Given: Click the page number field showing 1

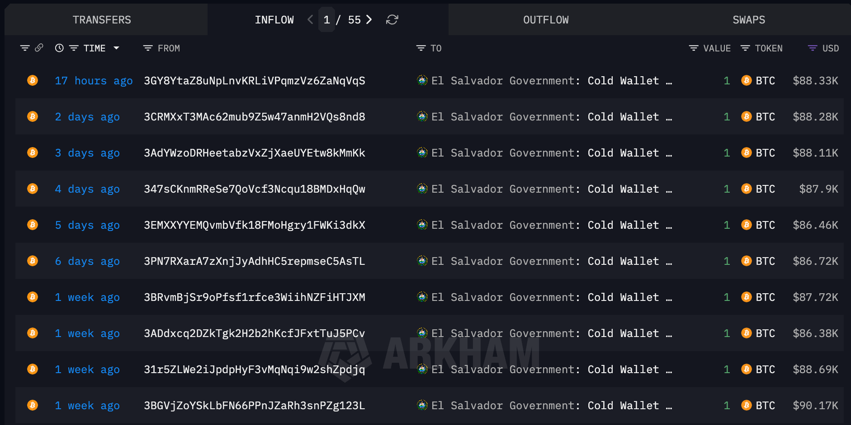Looking at the screenshot, I should [326, 20].
